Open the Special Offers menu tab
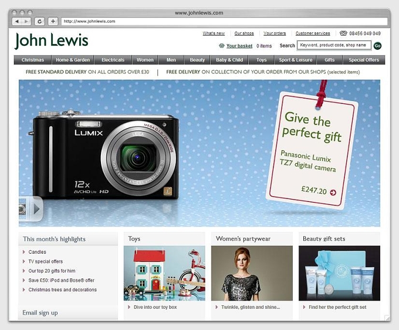Screen dimensions: 399x330 tap(364, 60)
